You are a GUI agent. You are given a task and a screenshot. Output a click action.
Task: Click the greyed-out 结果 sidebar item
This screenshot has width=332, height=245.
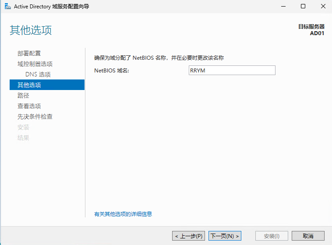[x=23, y=138]
